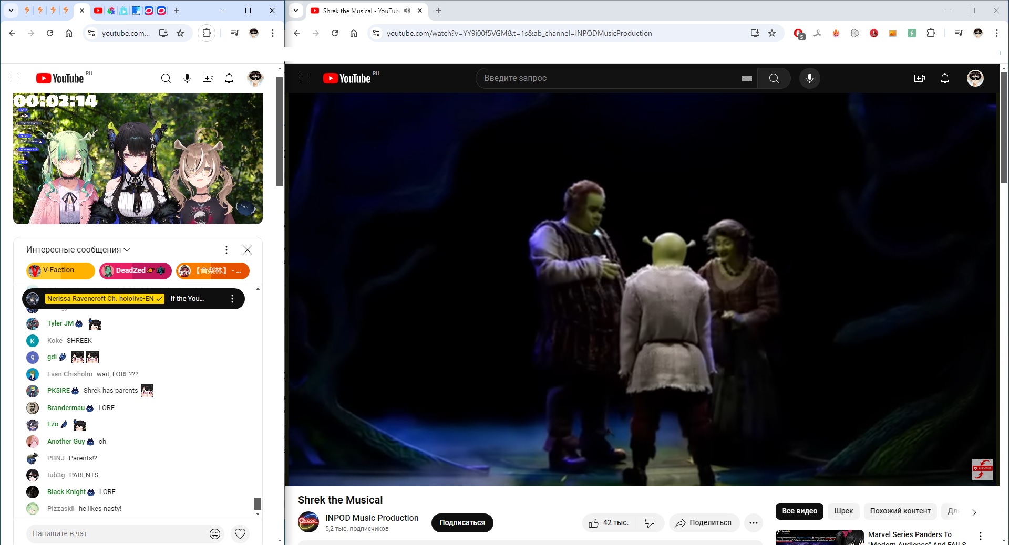Click the left window page scrollbar thumb
This screenshot has width=1009, height=545.
(280, 131)
